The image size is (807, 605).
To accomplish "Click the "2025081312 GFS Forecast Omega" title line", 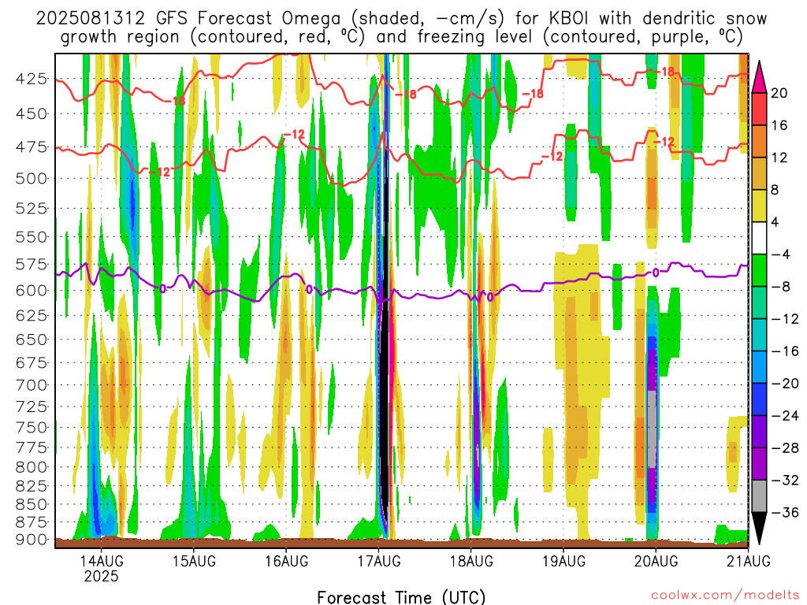I will (401, 19).
